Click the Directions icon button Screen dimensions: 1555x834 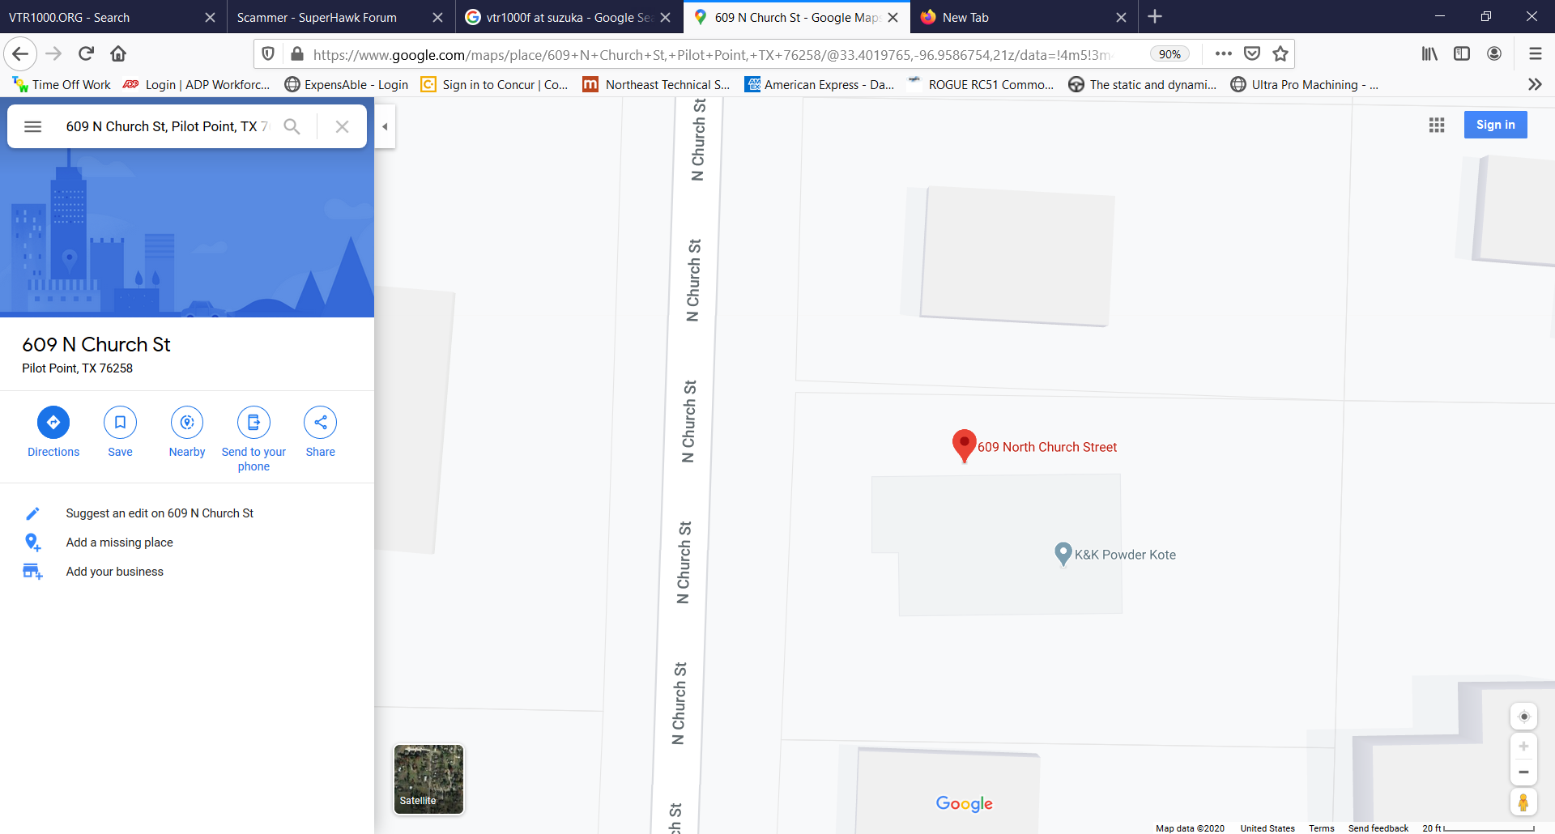point(53,422)
